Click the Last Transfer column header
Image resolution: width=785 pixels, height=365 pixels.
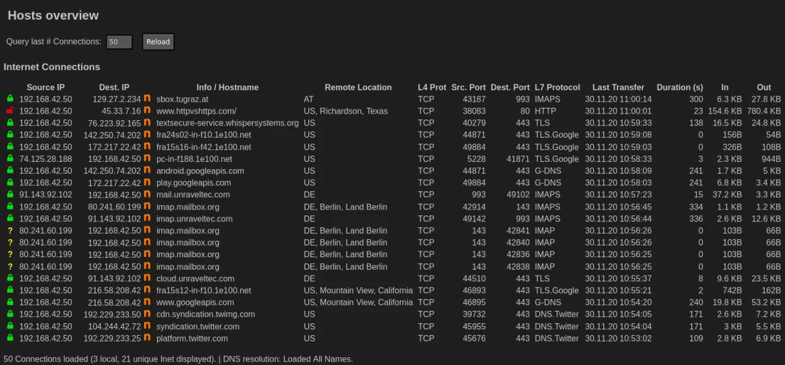coord(618,87)
